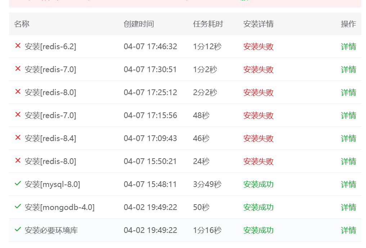The height and width of the screenshot is (248, 366).
Task: Select the task name 安装[redis-6.2]
Action: (50, 47)
